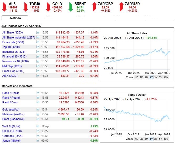
Task: Open chart icon beside All Share (J203)
Action: (x=38, y=32)
